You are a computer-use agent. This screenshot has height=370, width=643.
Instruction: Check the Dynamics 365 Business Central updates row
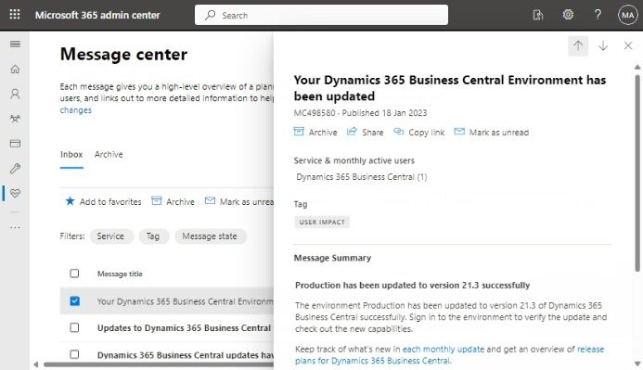pos(74,354)
